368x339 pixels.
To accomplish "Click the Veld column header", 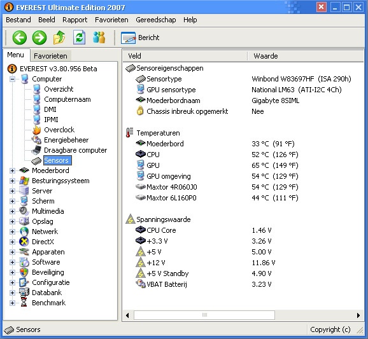I will click(185, 56).
